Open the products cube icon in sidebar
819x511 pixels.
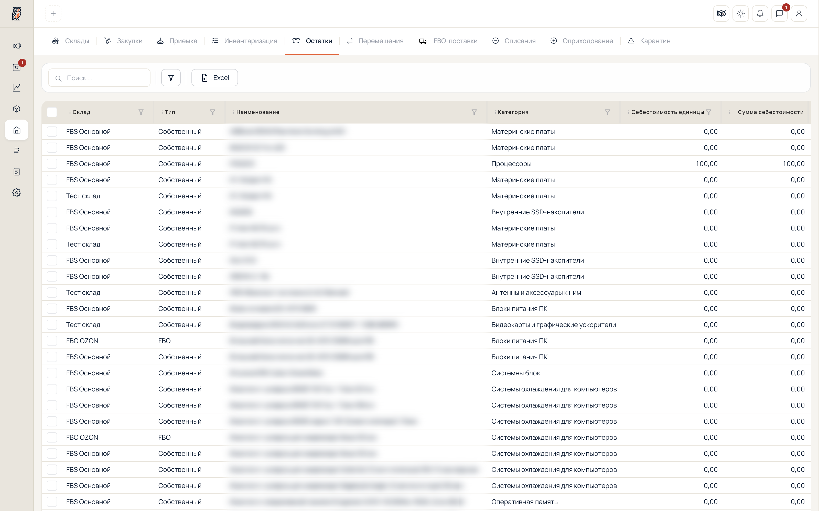pos(17,109)
